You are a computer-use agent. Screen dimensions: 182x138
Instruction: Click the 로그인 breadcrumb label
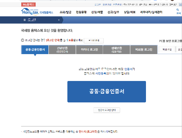(x=32, y=20)
